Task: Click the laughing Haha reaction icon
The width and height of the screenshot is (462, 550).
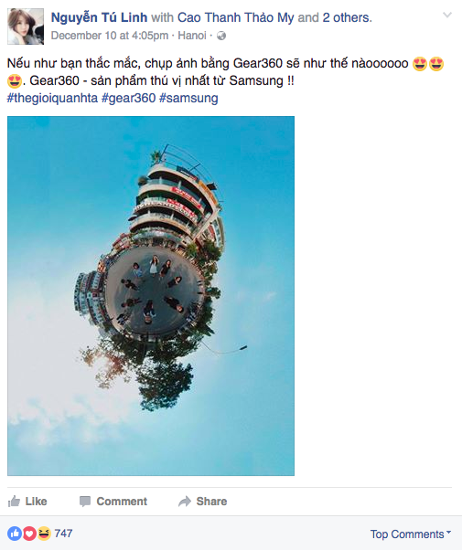Action: coord(44,534)
